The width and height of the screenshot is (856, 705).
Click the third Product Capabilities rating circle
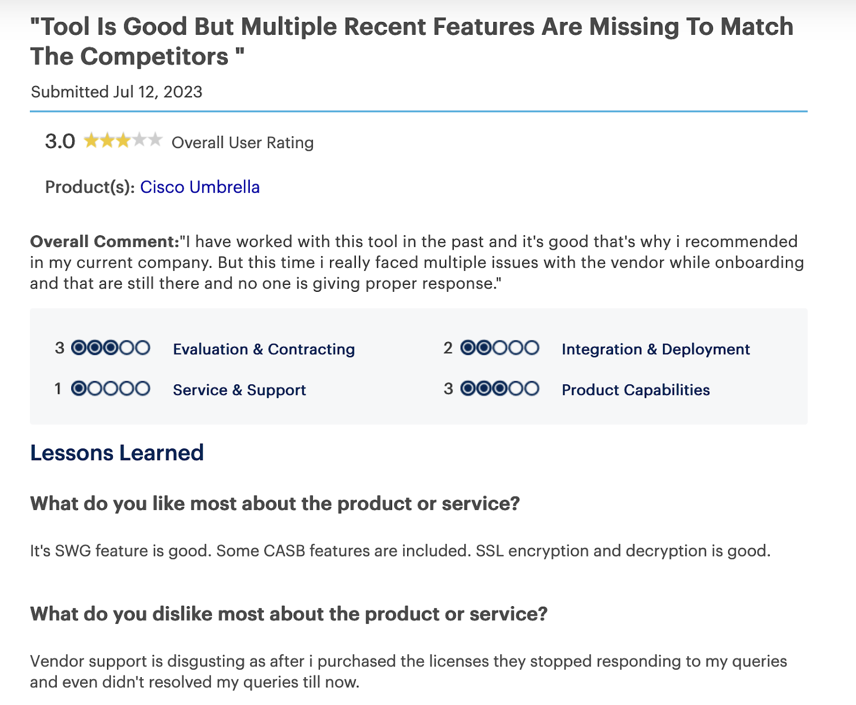coord(500,389)
